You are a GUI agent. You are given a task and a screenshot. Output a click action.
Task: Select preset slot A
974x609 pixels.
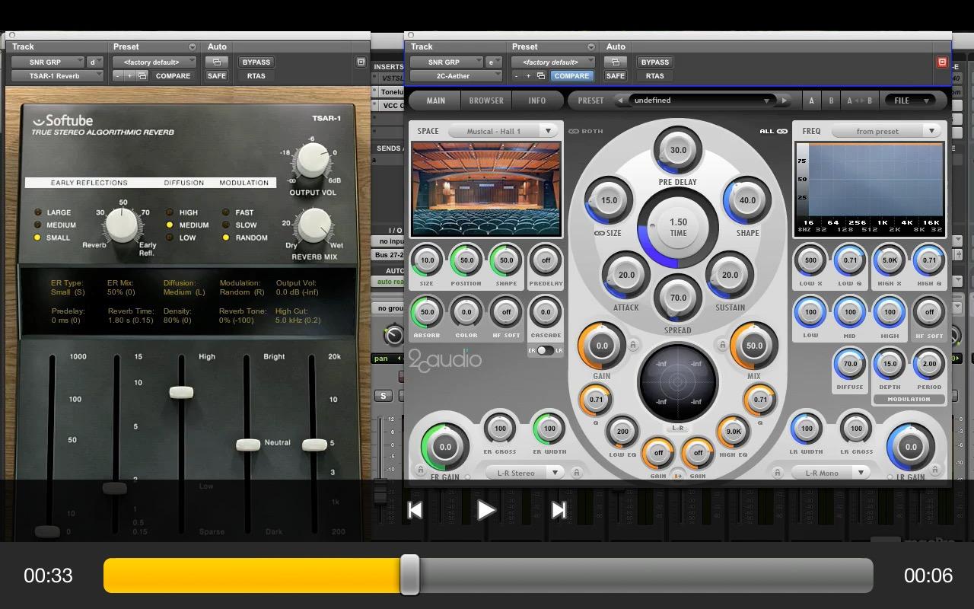pyautogui.click(x=811, y=100)
